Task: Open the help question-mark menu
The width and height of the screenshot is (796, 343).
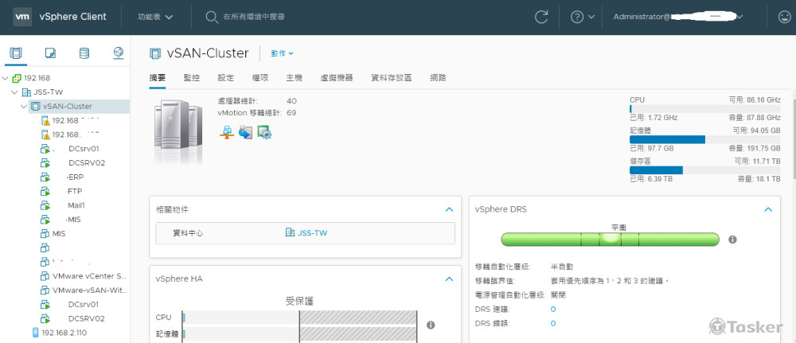Action: 583,17
